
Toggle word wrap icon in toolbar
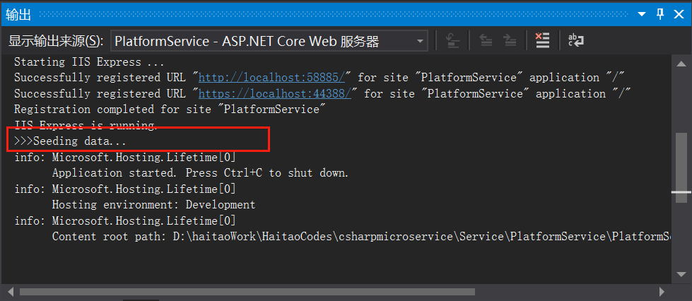point(575,40)
